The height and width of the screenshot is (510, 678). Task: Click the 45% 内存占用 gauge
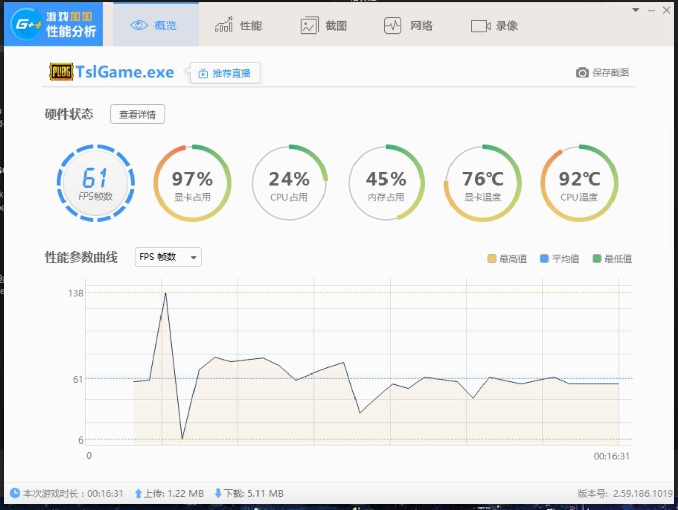pyautogui.click(x=386, y=183)
